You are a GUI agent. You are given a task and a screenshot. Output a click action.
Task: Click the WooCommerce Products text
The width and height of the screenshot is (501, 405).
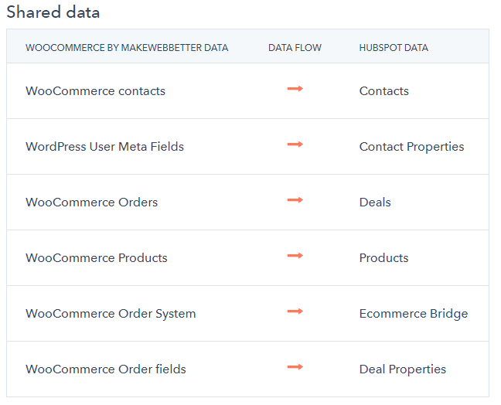pyautogui.click(x=97, y=257)
